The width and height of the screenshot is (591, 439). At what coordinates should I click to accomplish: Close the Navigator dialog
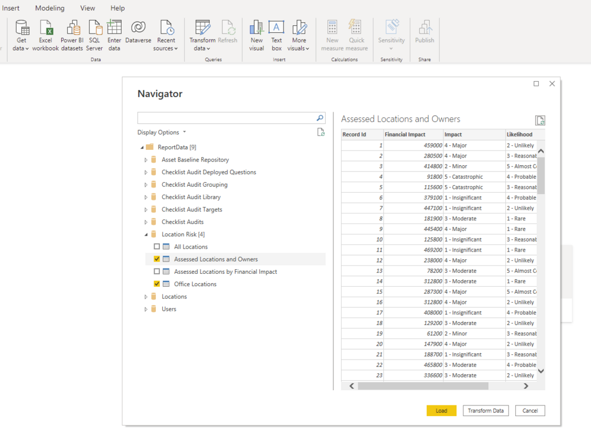[552, 83]
